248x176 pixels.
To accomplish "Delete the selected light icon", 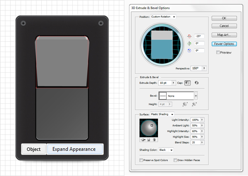I will pos(154,140).
